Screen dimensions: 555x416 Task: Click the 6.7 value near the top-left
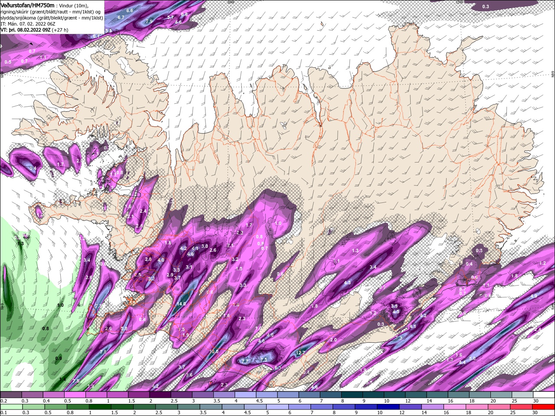121,17
